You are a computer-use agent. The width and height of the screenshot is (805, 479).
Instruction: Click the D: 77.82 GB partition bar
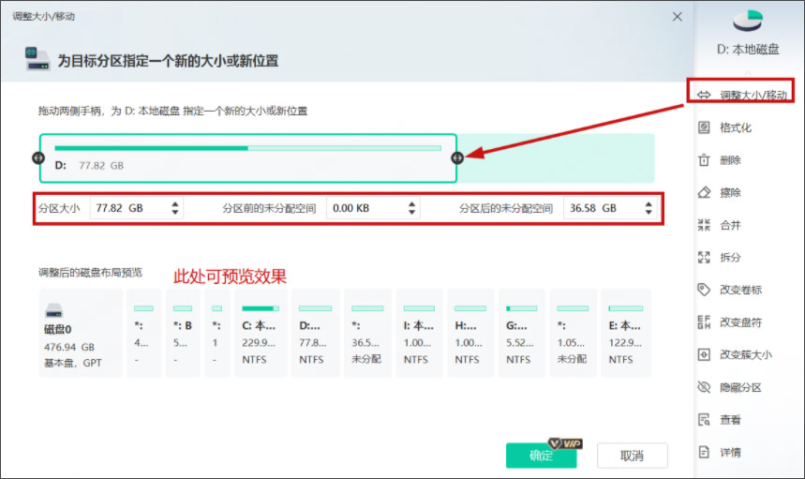click(x=248, y=158)
